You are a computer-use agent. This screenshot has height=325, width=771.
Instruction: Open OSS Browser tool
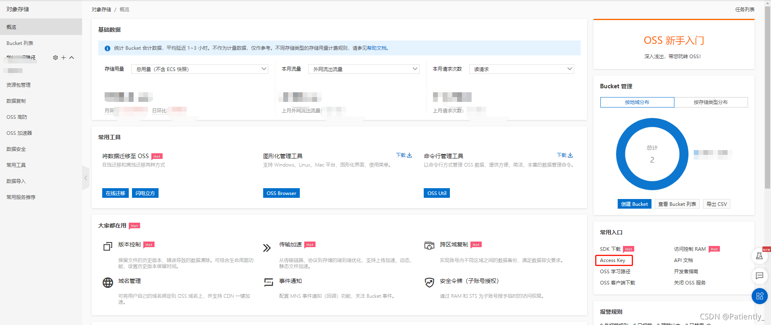coord(281,193)
